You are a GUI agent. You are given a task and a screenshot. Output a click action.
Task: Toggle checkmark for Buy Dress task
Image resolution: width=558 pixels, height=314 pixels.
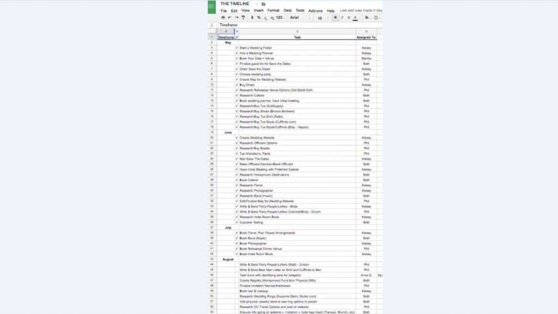pyautogui.click(x=237, y=85)
